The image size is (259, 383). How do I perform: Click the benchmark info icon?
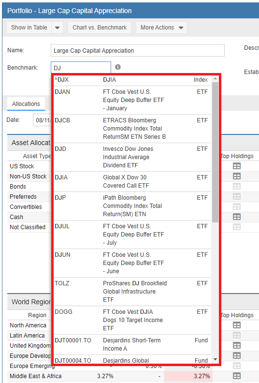click(118, 67)
